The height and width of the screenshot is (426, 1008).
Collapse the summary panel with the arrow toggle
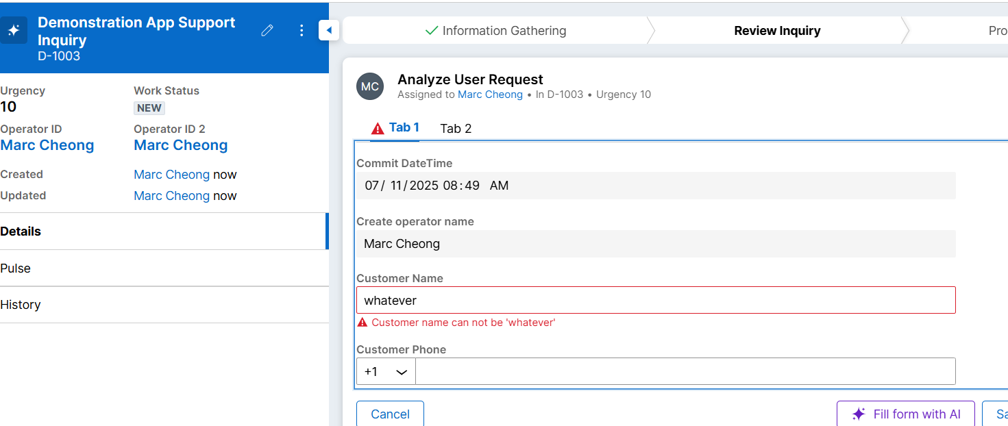[x=329, y=30]
